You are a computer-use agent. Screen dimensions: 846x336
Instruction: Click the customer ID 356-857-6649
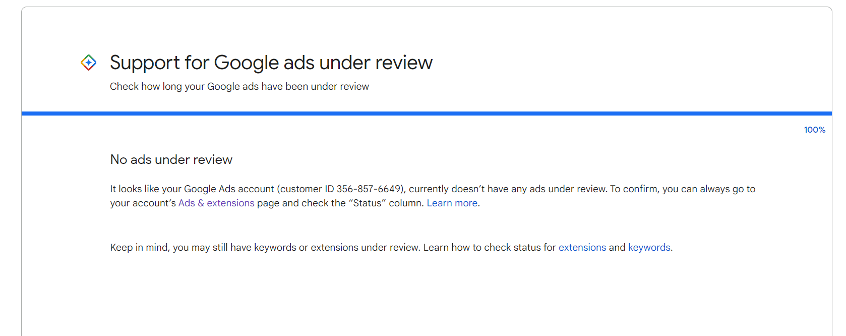(368, 189)
